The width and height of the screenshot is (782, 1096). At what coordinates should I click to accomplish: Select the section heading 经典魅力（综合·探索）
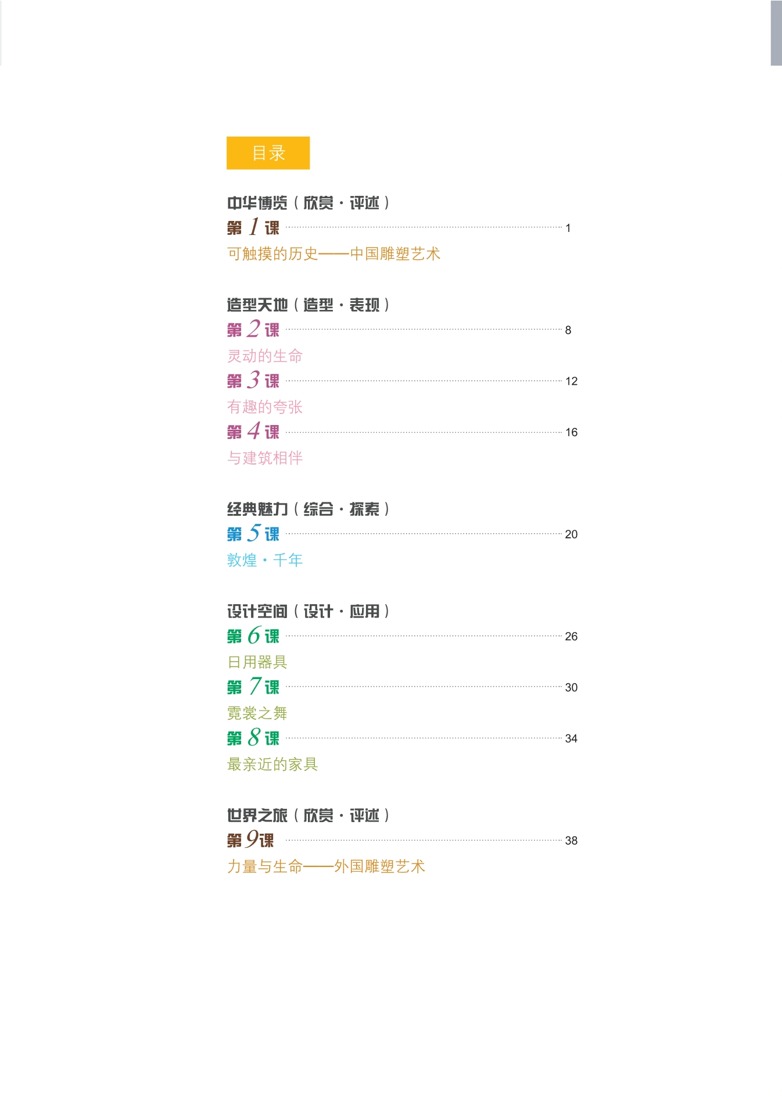point(308,509)
